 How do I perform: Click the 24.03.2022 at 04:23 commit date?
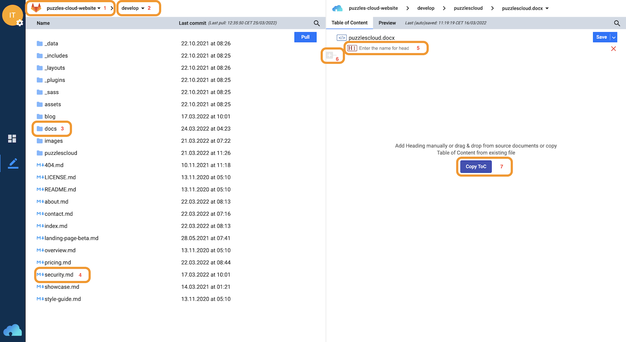click(x=206, y=128)
